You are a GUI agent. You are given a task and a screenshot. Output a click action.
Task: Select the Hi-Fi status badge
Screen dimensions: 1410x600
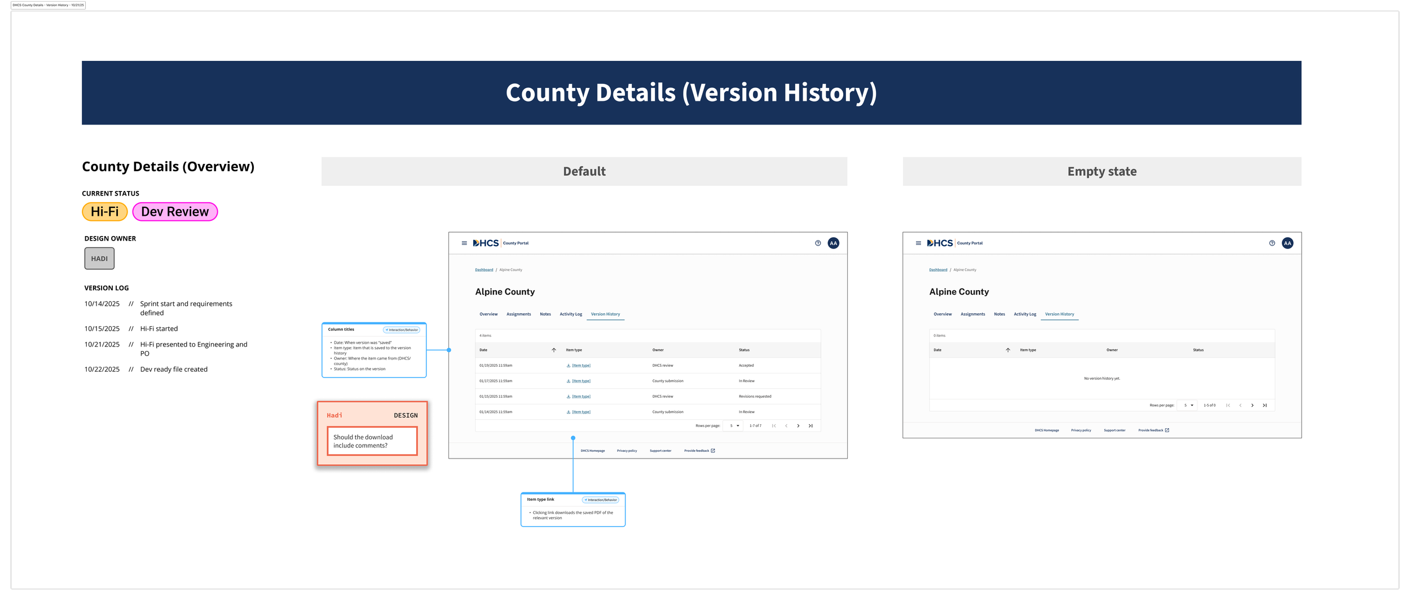pos(105,212)
